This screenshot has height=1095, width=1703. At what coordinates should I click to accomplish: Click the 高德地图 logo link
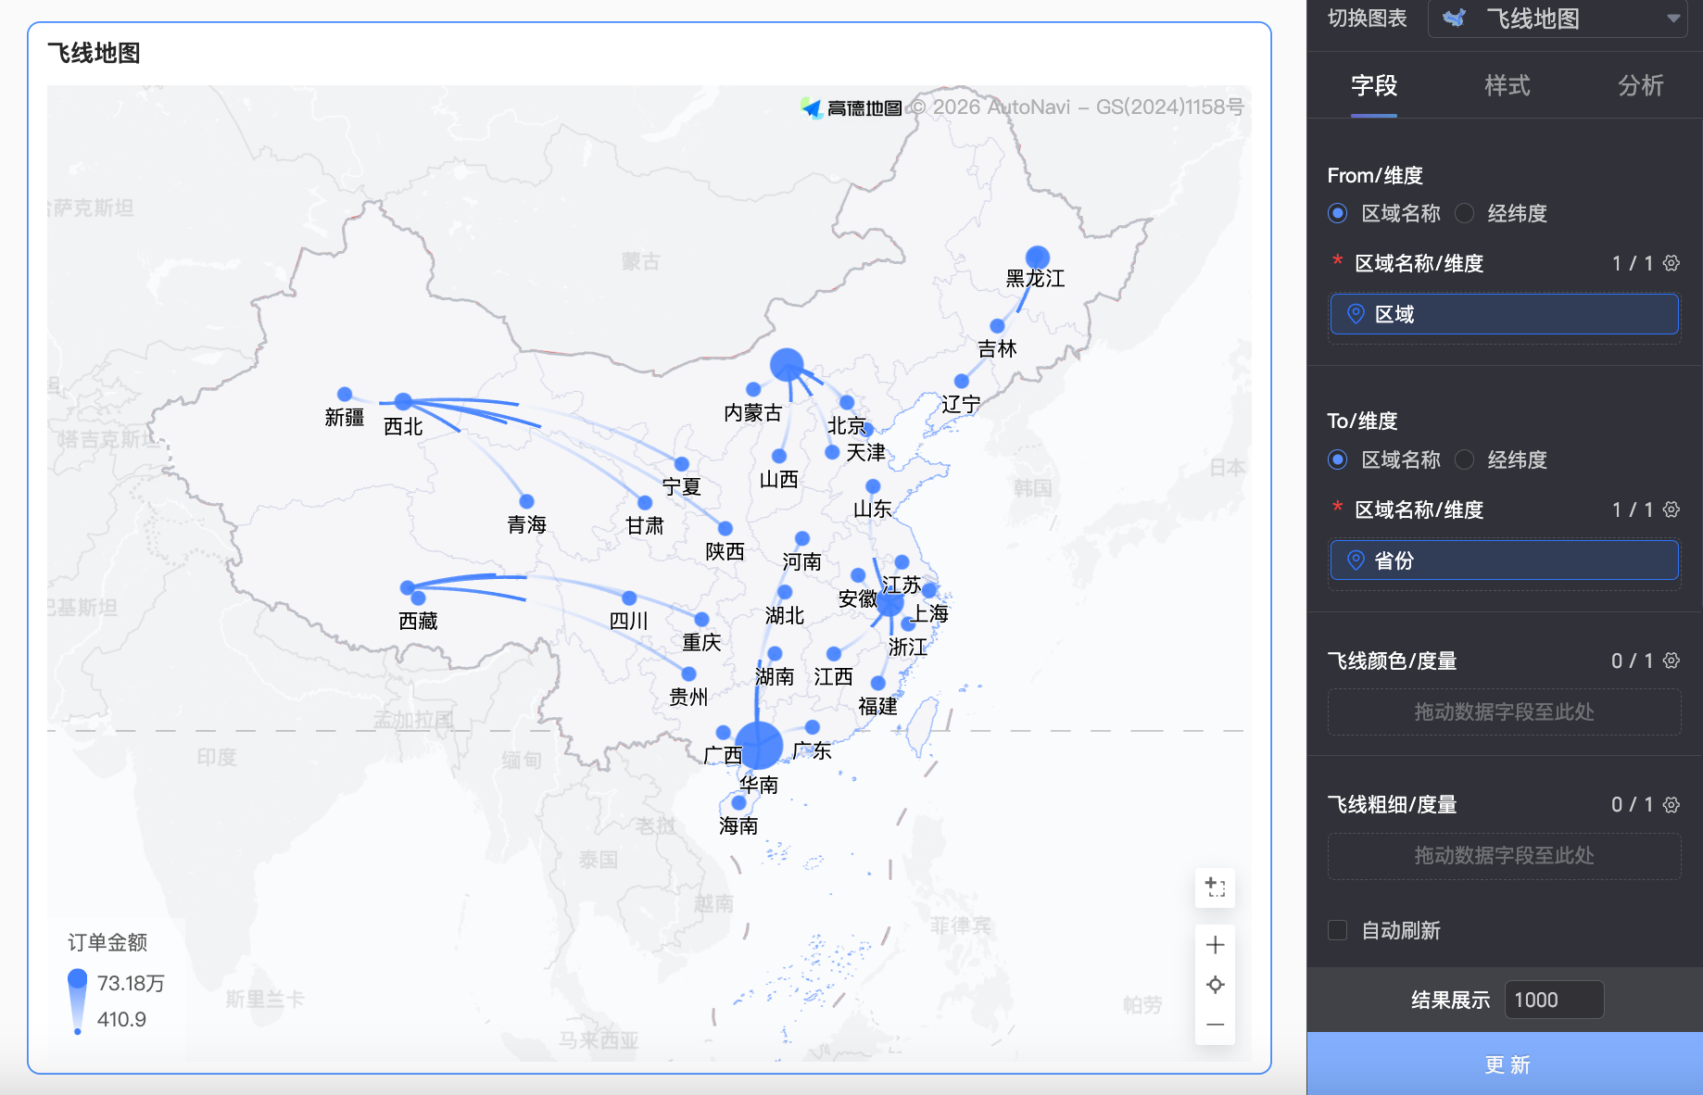pos(851,108)
